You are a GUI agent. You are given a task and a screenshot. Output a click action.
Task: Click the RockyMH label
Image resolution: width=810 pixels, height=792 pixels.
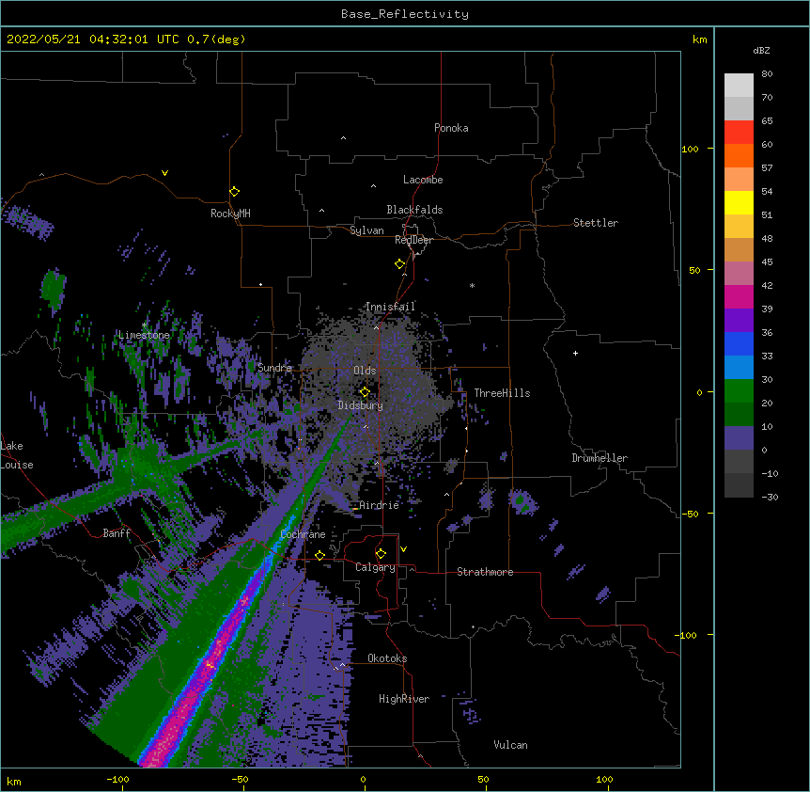coord(230,214)
